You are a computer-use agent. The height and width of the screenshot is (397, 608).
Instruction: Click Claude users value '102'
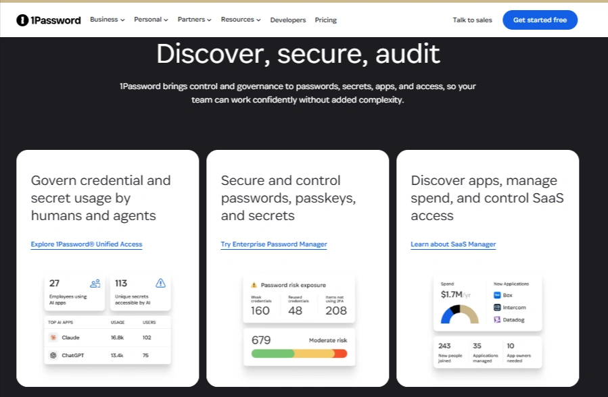point(147,338)
